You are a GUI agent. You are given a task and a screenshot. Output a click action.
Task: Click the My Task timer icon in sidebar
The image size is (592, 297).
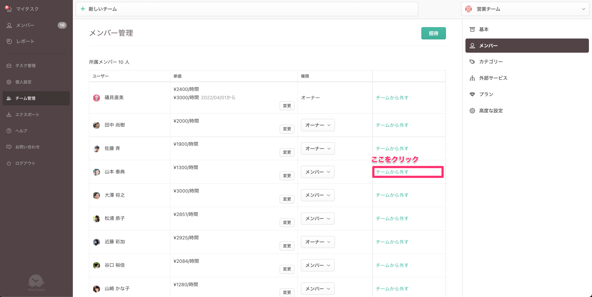8,9
